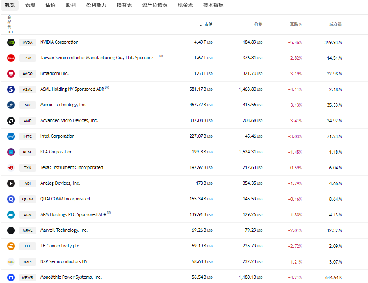Click the QUALCOMM logo icon

(11, 199)
